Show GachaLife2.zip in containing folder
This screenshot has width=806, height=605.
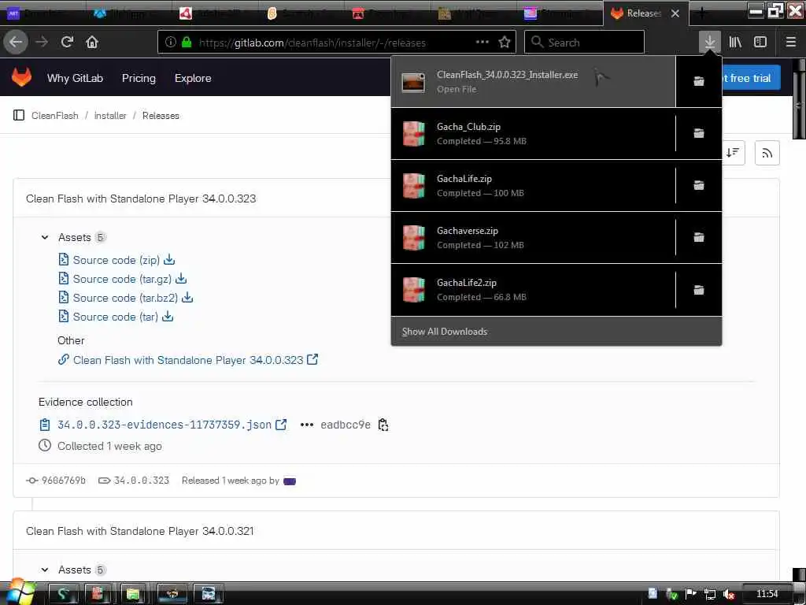tap(699, 290)
